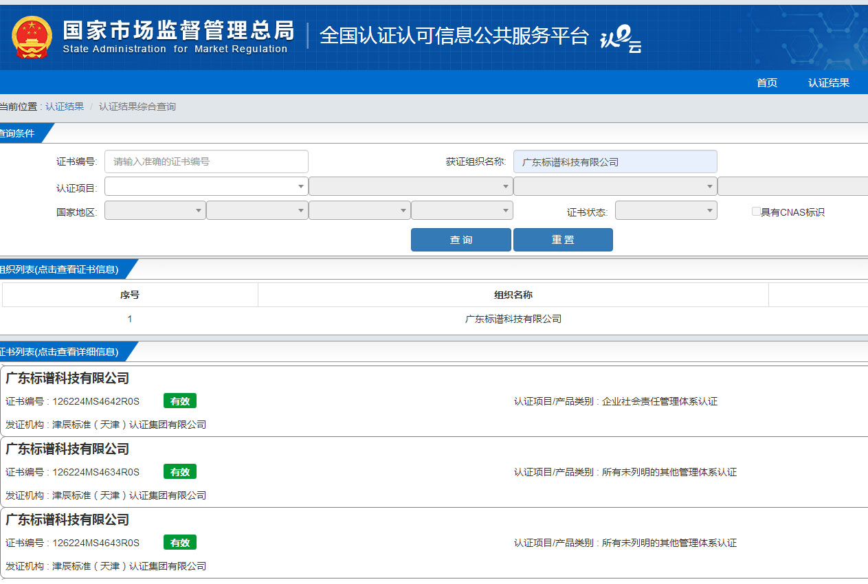Screen dimensions: 868x584
Task: Select 广东标谱科技有限公司 row in organization list
Action: point(513,319)
